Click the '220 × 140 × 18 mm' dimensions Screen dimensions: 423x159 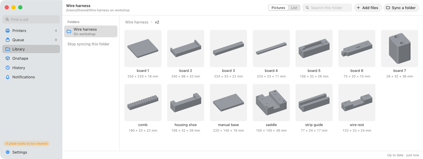pyautogui.click(x=228, y=131)
